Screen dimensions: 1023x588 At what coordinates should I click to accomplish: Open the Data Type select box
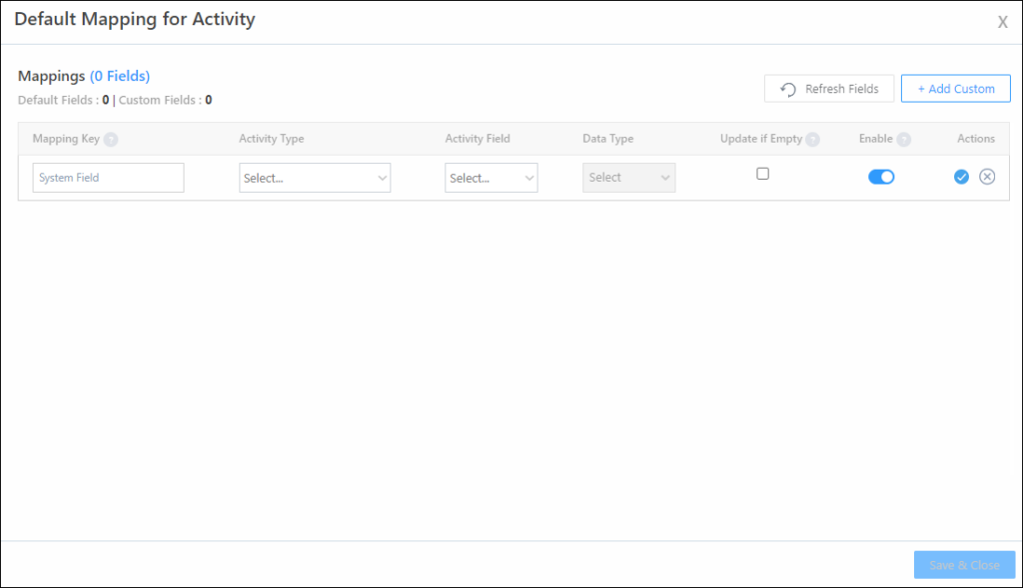628,177
